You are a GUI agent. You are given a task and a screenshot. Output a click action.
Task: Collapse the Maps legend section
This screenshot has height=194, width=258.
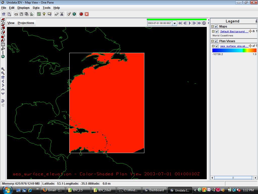[x=212, y=27]
